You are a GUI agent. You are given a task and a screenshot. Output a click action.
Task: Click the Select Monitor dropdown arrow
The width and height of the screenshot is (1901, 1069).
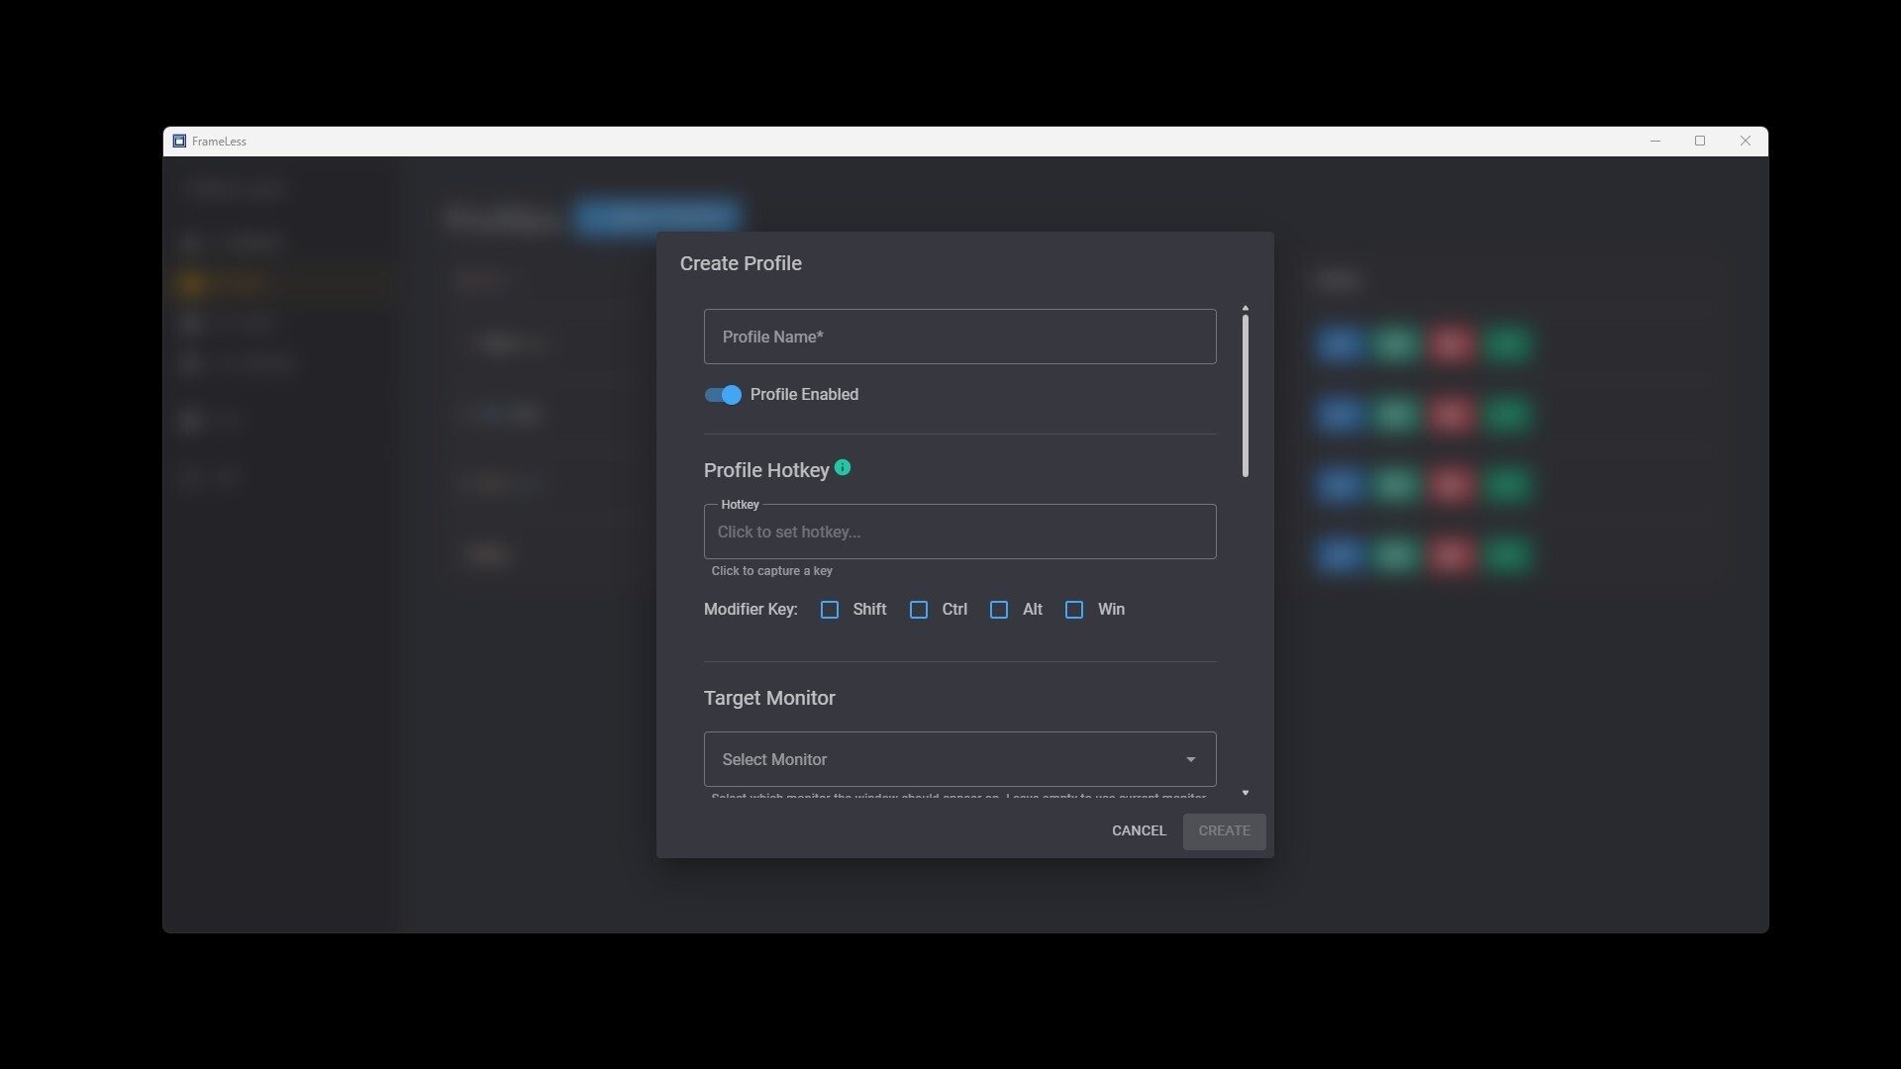pos(1189,760)
